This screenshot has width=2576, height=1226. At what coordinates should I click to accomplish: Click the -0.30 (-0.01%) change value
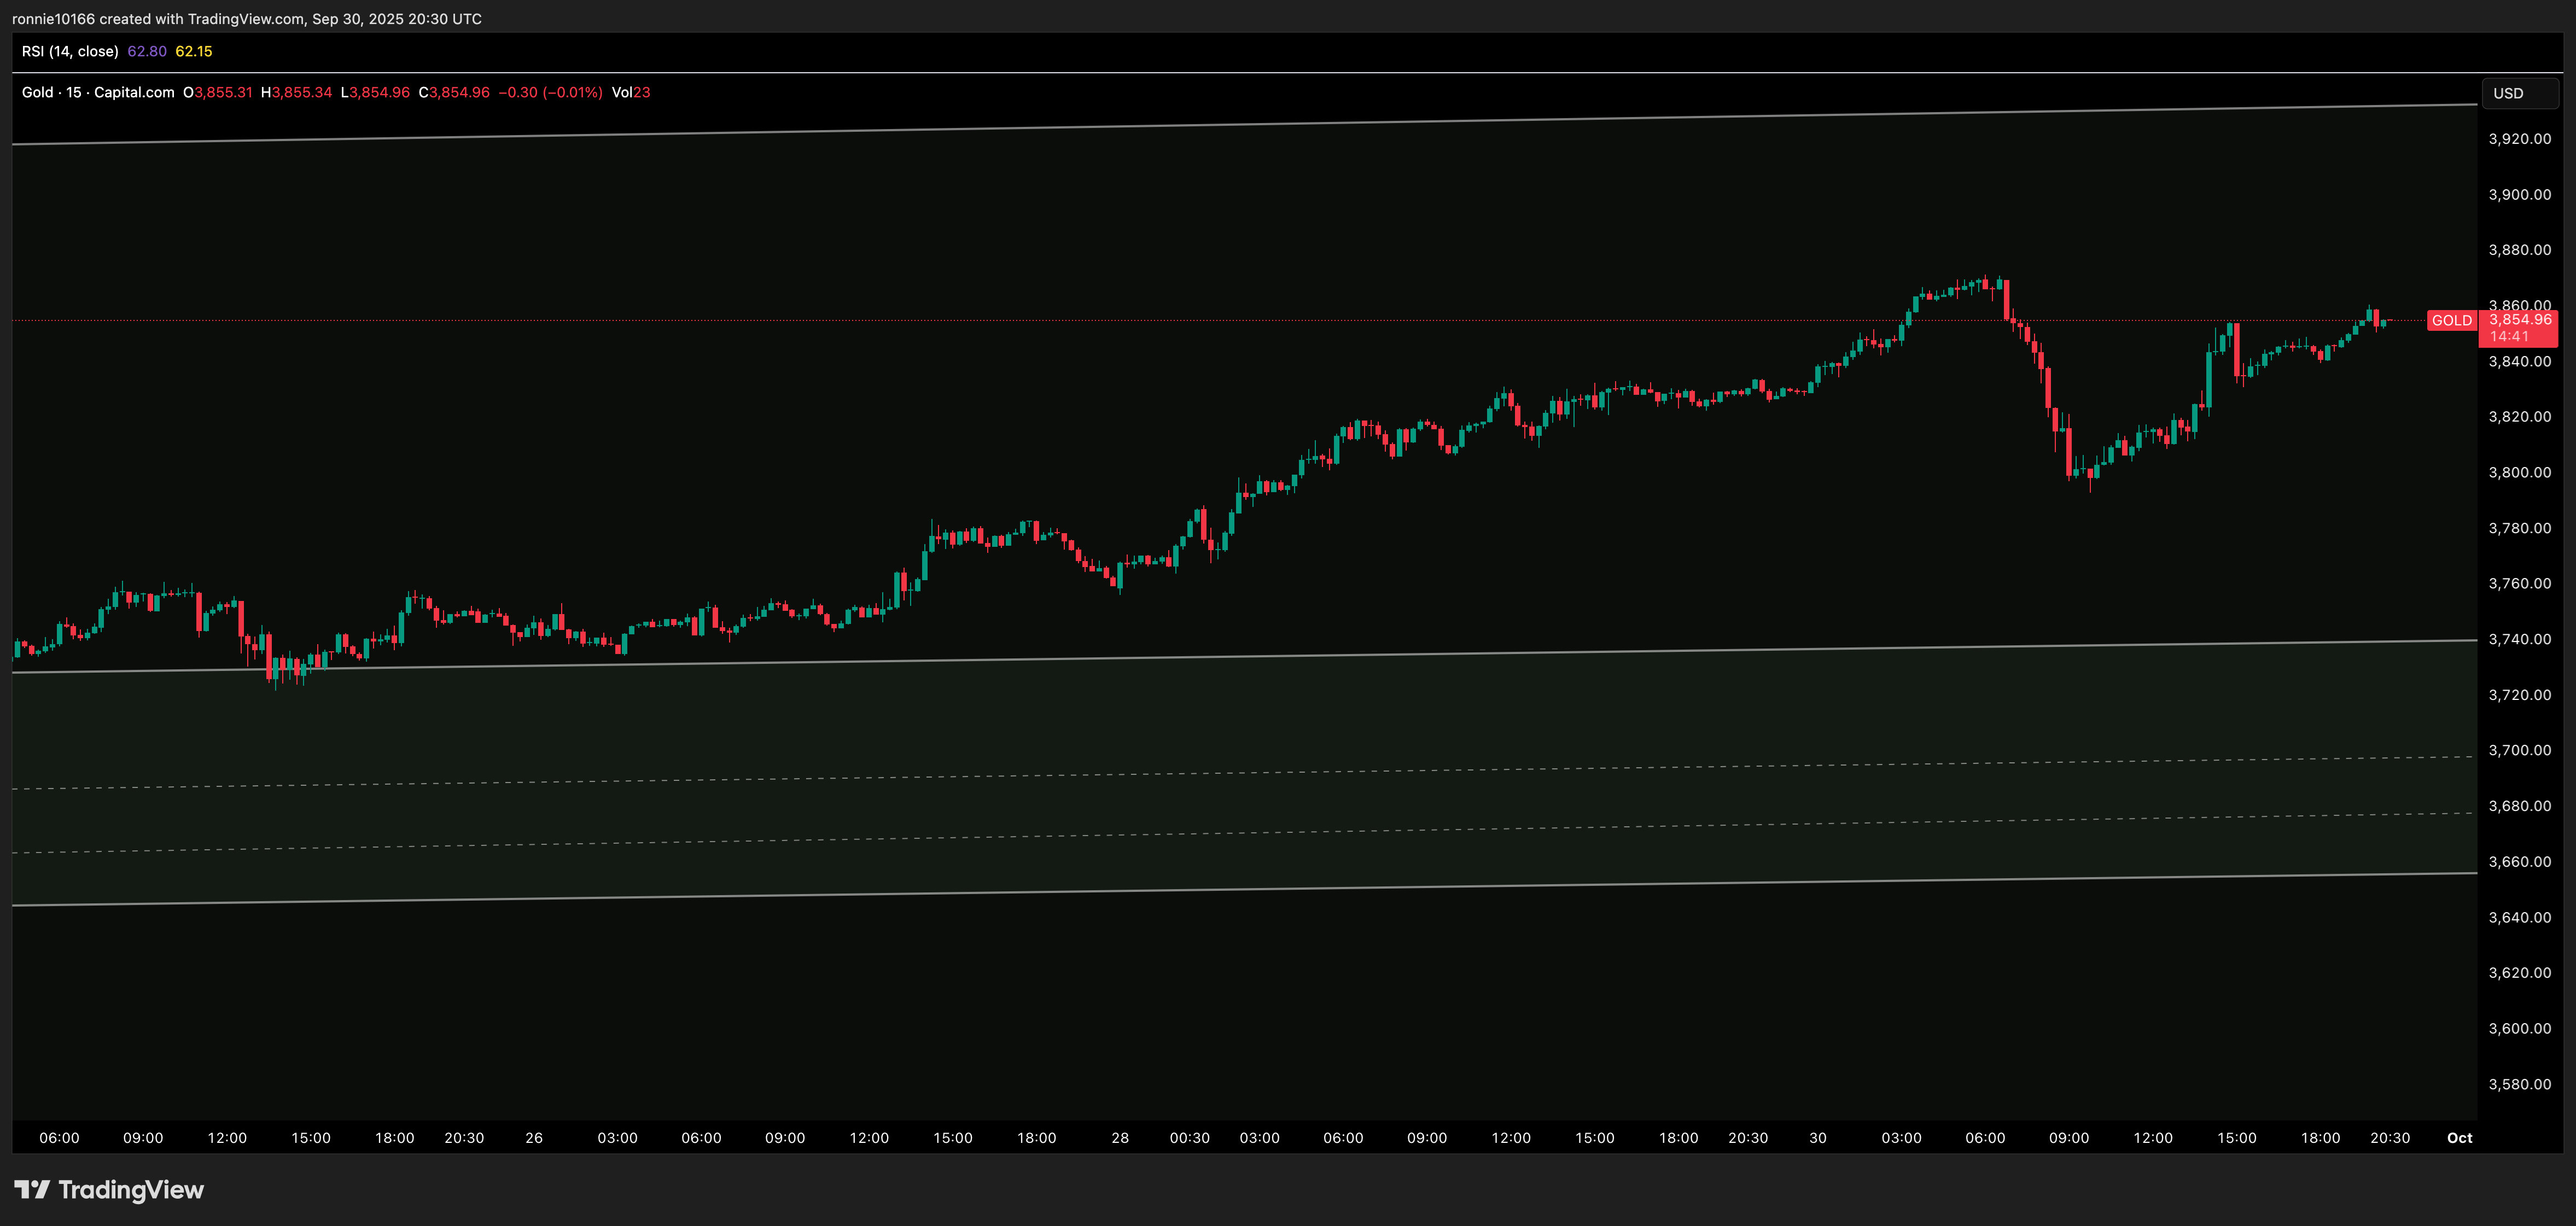pyautogui.click(x=550, y=92)
